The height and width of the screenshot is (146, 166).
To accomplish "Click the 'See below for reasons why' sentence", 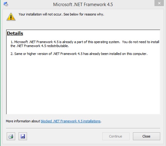I will click(x=84, y=14).
